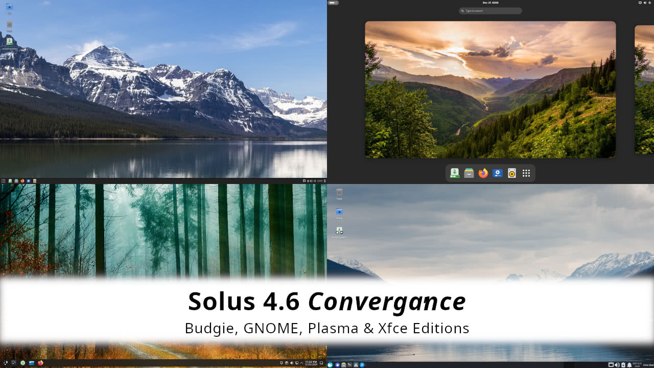
Task: Open the volume icon in Budgie panel tray
Action: [x=311, y=181]
